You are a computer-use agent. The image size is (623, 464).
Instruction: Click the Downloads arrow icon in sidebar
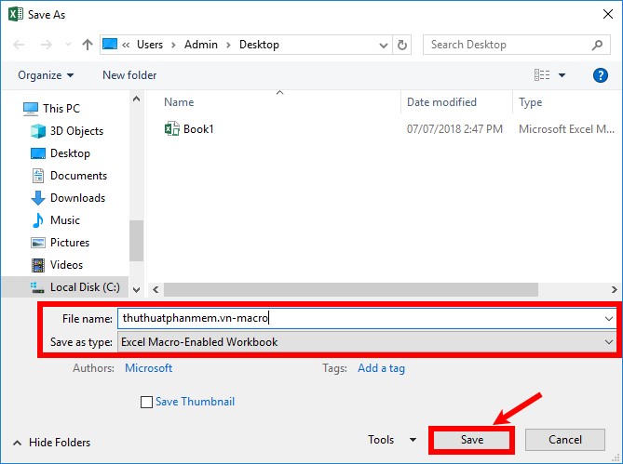(x=38, y=197)
